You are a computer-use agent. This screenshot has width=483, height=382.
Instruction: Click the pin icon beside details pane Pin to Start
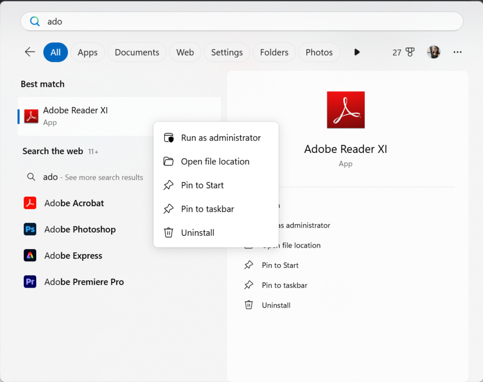click(x=249, y=265)
